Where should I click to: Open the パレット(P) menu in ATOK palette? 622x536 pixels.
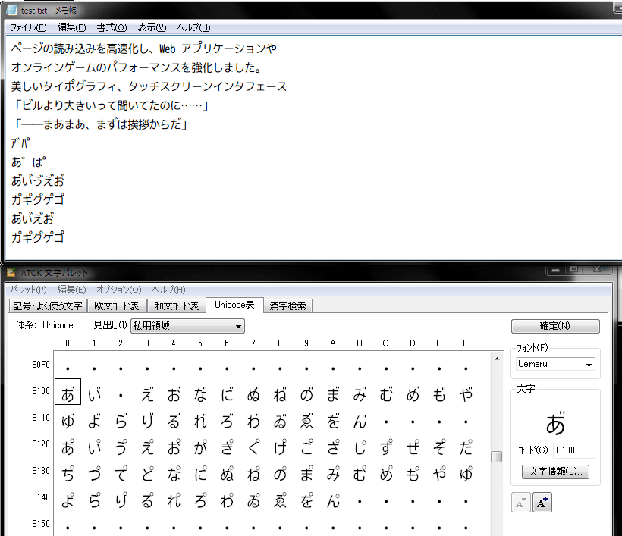28,290
